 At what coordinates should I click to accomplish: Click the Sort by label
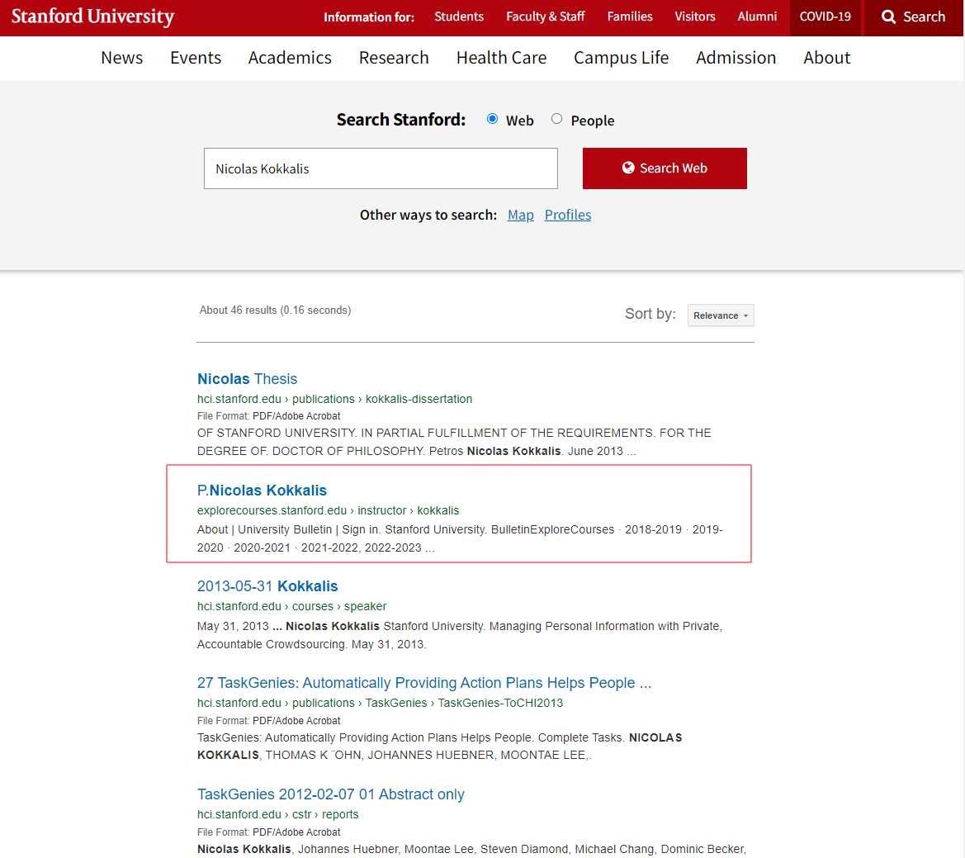coord(650,314)
